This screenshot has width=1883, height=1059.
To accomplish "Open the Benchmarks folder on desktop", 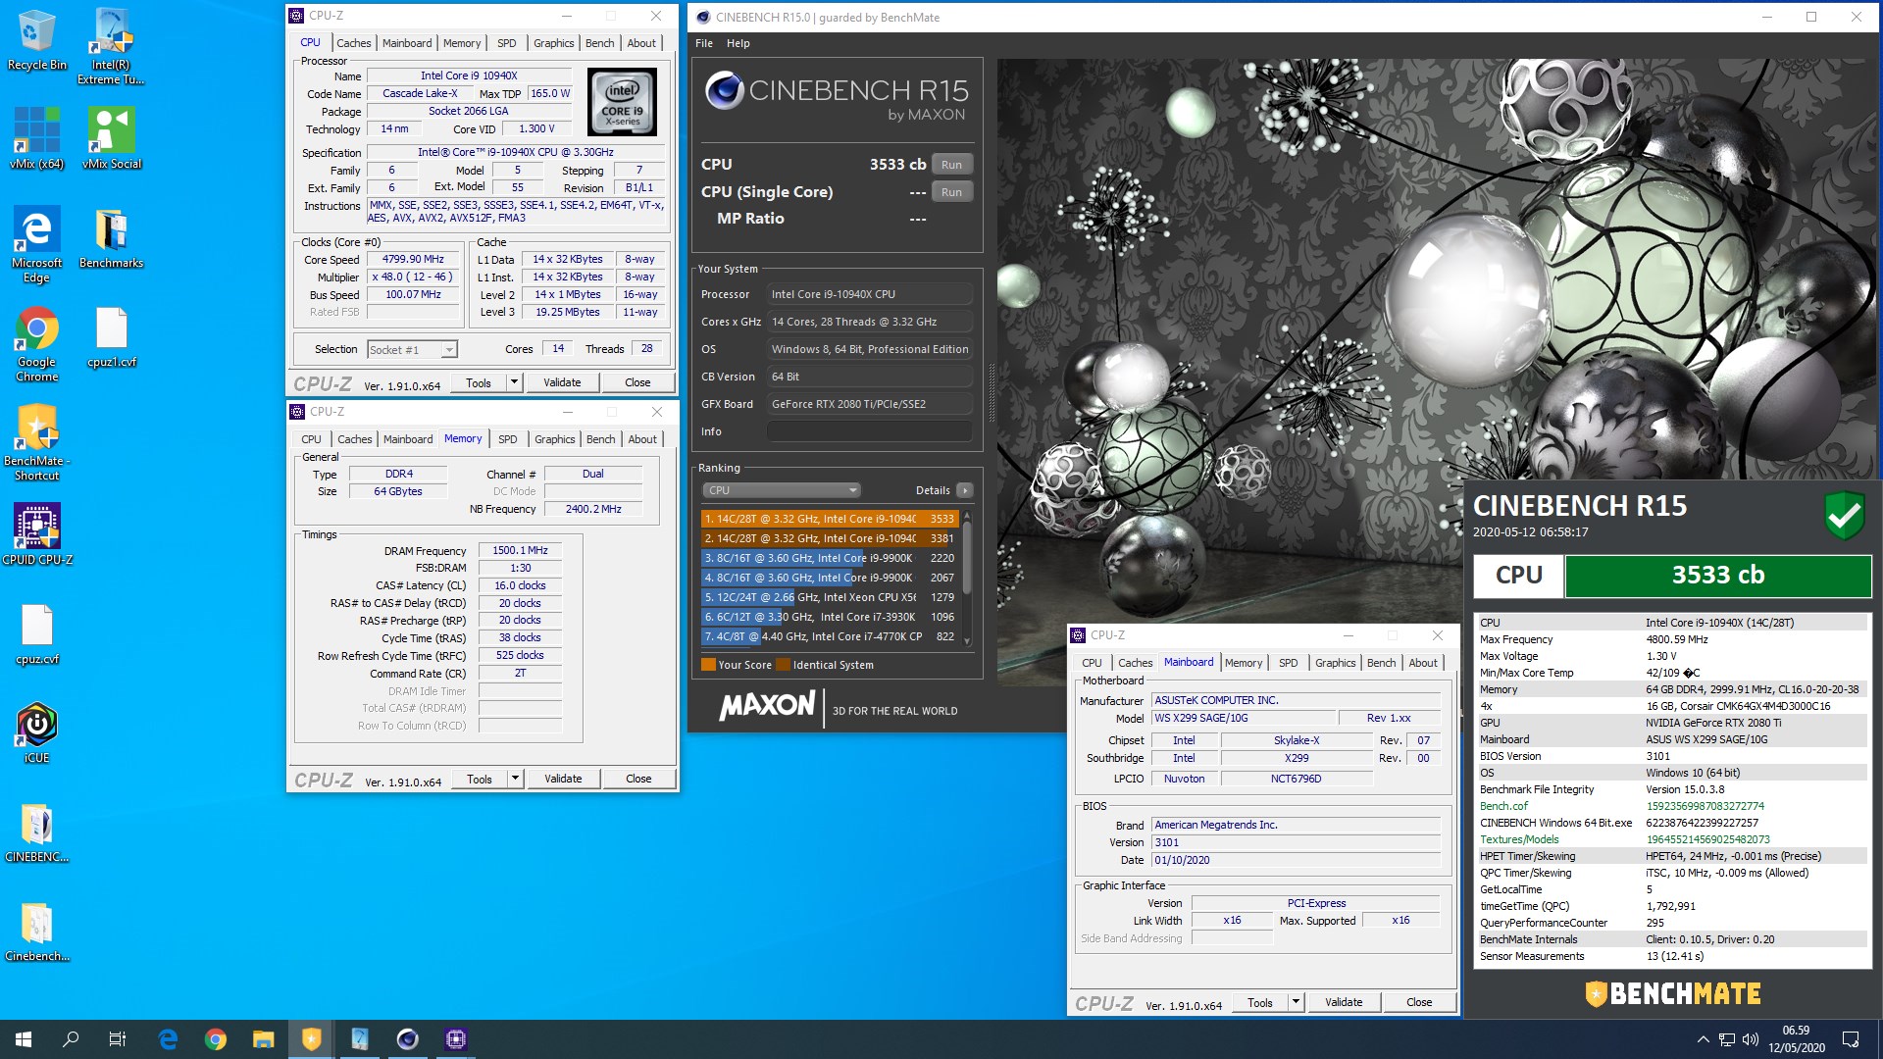I will click(x=111, y=237).
